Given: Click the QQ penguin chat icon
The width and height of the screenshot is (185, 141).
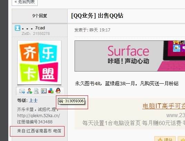Looking at the screenshot, I should point(58,91).
